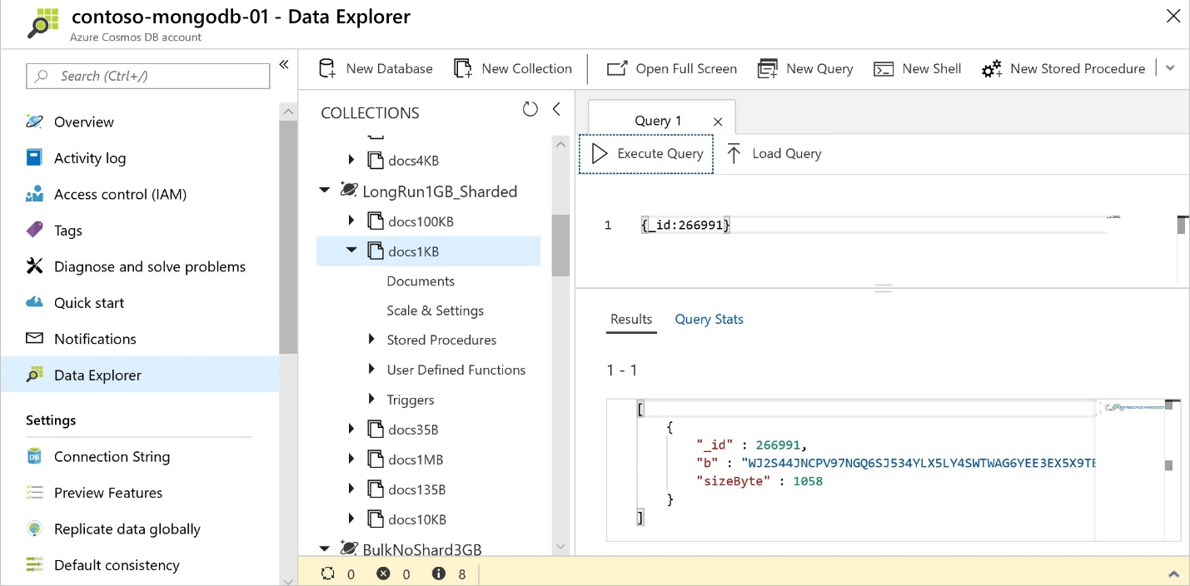Click the New Database icon
The height and width of the screenshot is (586, 1190).
coord(327,68)
